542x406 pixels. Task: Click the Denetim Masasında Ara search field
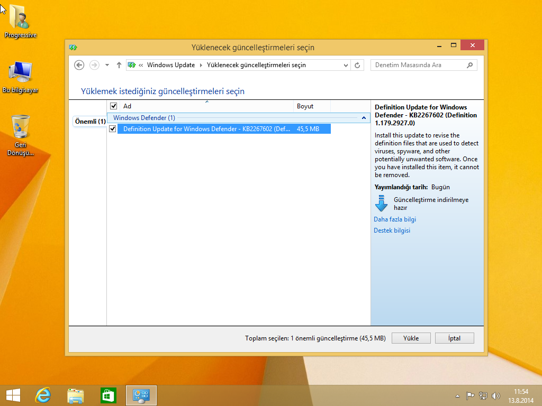coord(418,65)
